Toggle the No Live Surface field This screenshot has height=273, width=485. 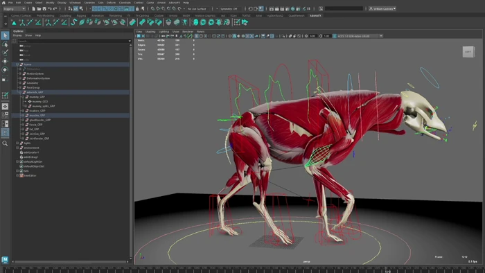(197, 8)
